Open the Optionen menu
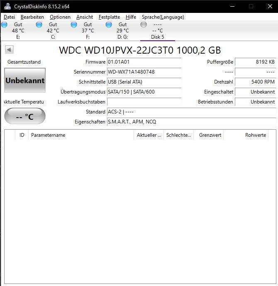Viewport: 278px width, 286px height. click(60, 17)
